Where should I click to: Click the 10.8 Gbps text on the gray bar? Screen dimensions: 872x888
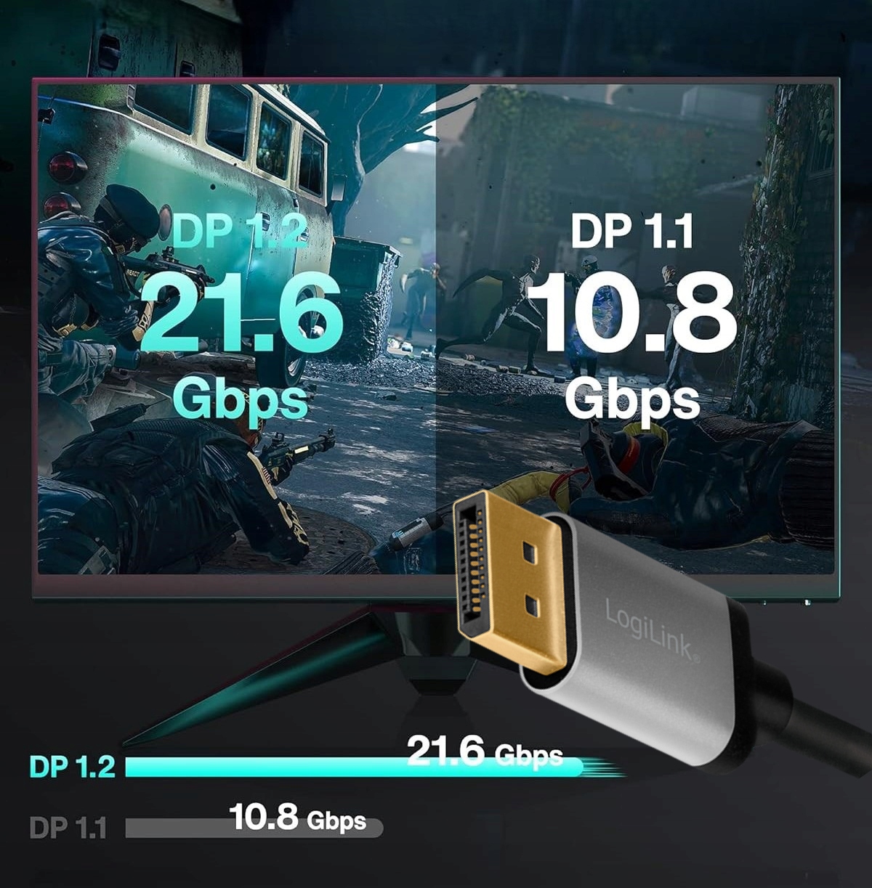pos(298,817)
